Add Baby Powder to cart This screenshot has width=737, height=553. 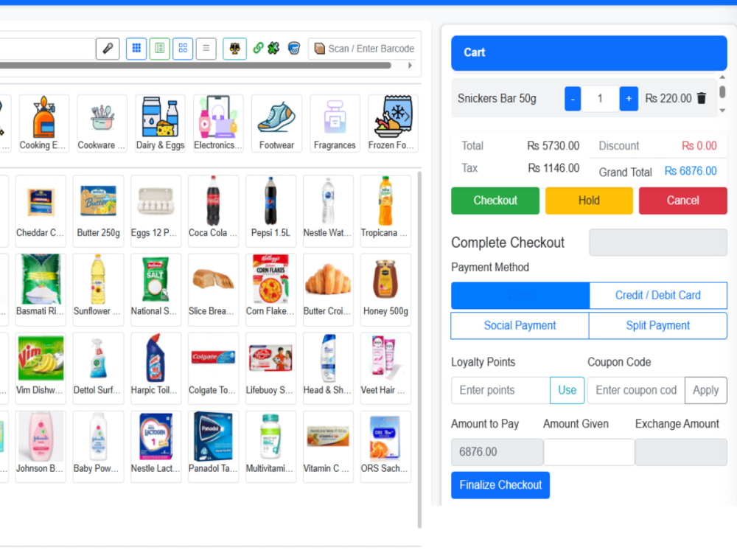[x=98, y=447]
